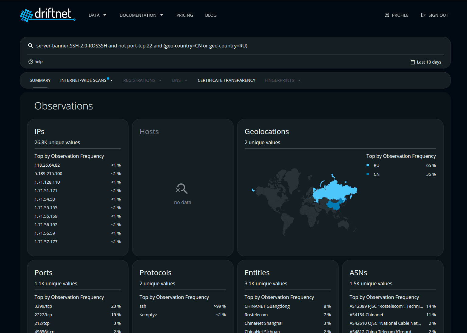The height and width of the screenshot is (333, 467).
Task: Open the FINGERPRINTS dropdown
Action: [x=282, y=80]
